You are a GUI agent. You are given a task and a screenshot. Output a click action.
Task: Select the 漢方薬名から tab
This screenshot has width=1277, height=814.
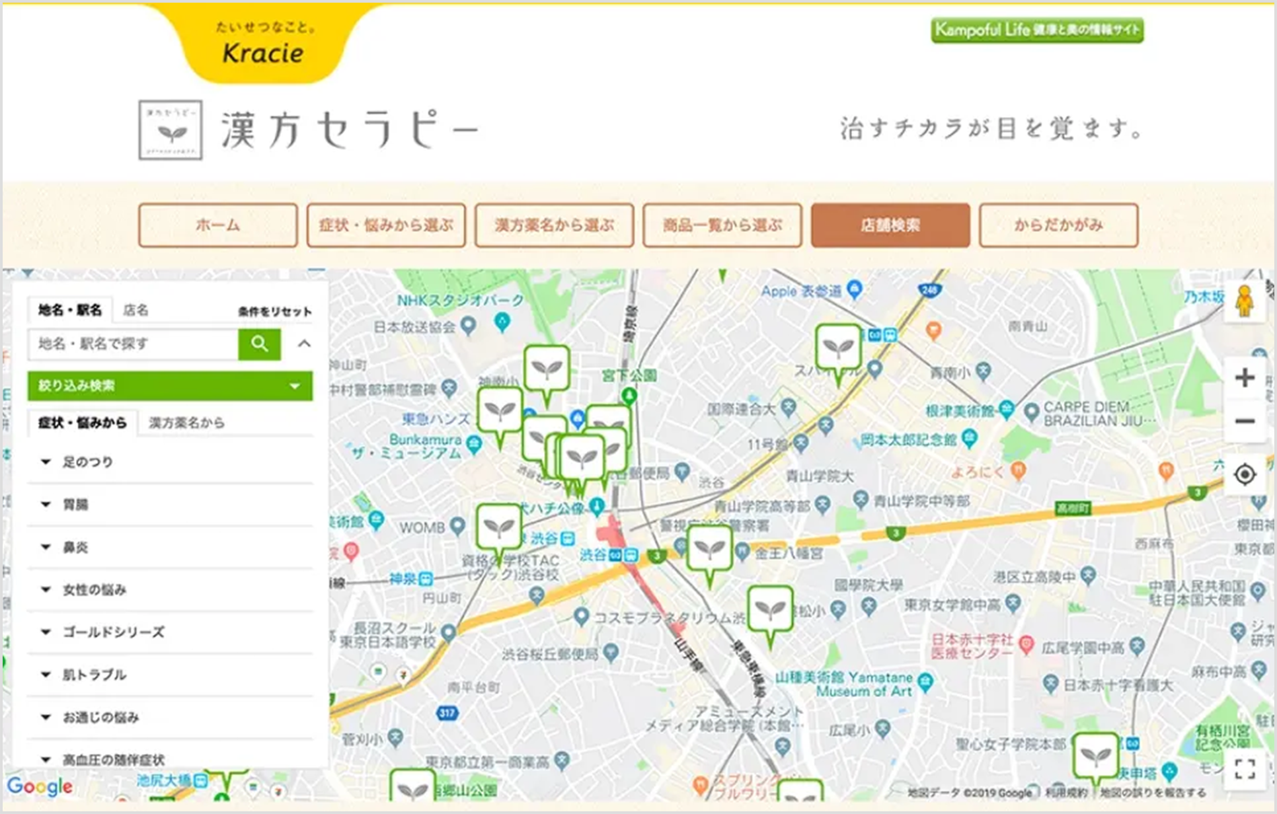point(186,423)
